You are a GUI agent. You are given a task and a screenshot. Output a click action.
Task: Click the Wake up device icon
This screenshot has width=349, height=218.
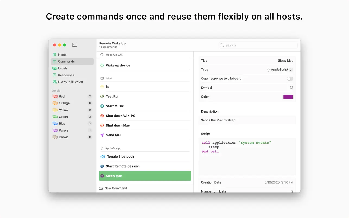click(x=102, y=65)
